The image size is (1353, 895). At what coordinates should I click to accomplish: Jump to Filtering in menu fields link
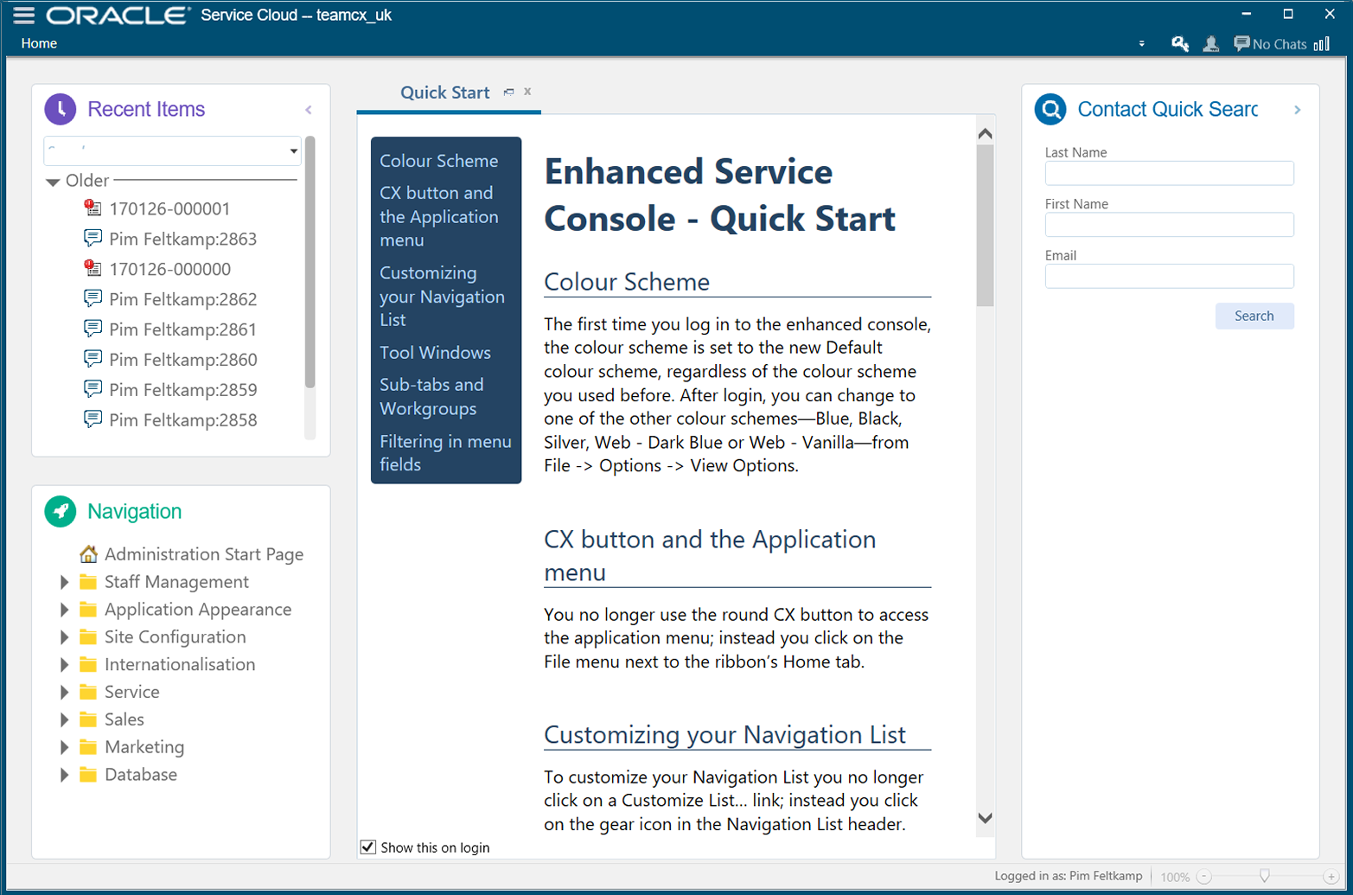click(445, 453)
